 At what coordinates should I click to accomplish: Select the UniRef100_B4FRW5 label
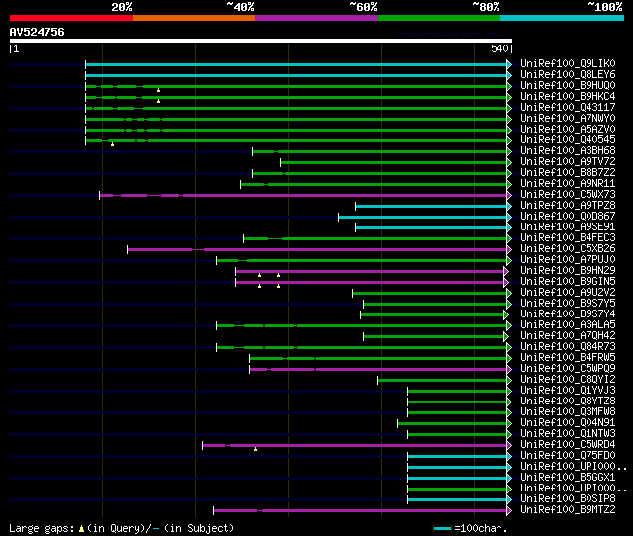coord(568,358)
